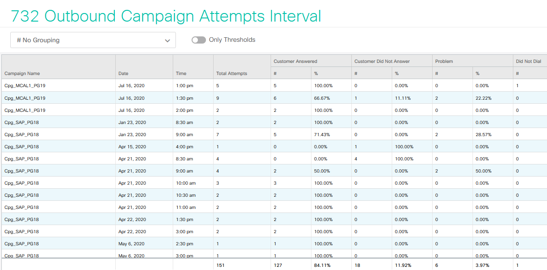547x270 pixels.
Task: Toggle the Only Thresholds switch
Action: click(x=198, y=40)
